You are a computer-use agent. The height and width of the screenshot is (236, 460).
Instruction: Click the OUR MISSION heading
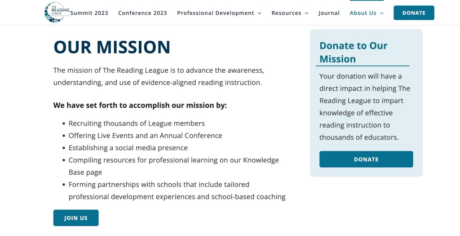pos(112,47)
